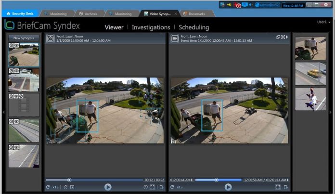Screen dimensions: 335x194
Task: Toggle eye icon on fourth road thumbnail
Action: coord(16,121)
